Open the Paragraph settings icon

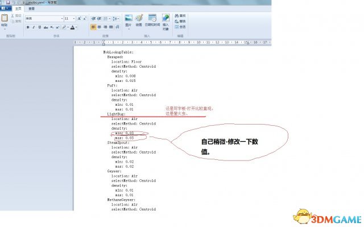click(118, 27)
